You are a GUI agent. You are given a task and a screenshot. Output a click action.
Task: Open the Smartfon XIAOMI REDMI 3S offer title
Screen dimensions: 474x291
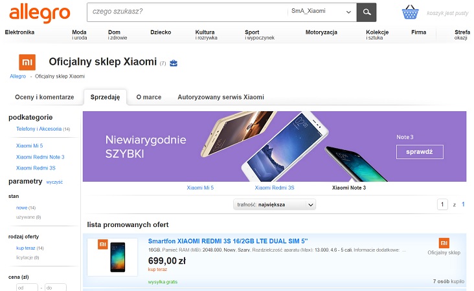pos(228,241)
